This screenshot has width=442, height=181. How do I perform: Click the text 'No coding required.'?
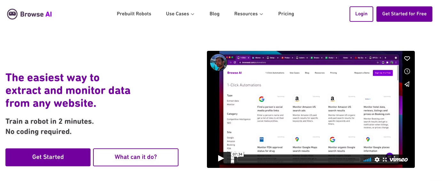[38, 131]
